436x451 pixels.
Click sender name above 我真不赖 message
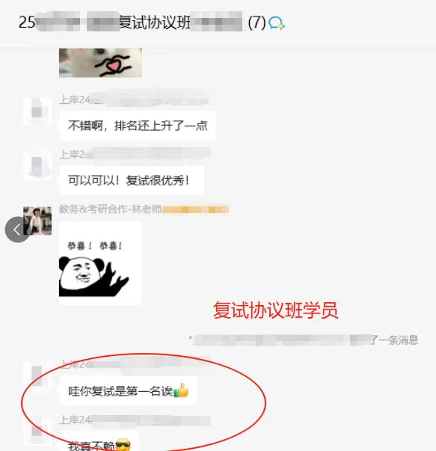(135, 420)
